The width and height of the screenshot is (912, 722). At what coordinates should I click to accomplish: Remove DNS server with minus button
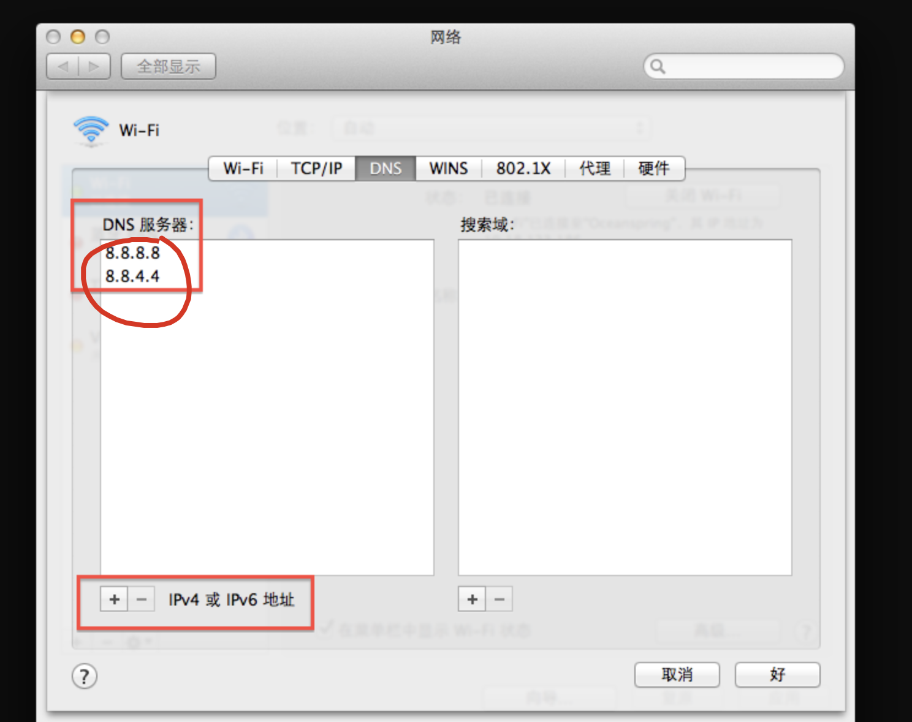click(142, 599)
